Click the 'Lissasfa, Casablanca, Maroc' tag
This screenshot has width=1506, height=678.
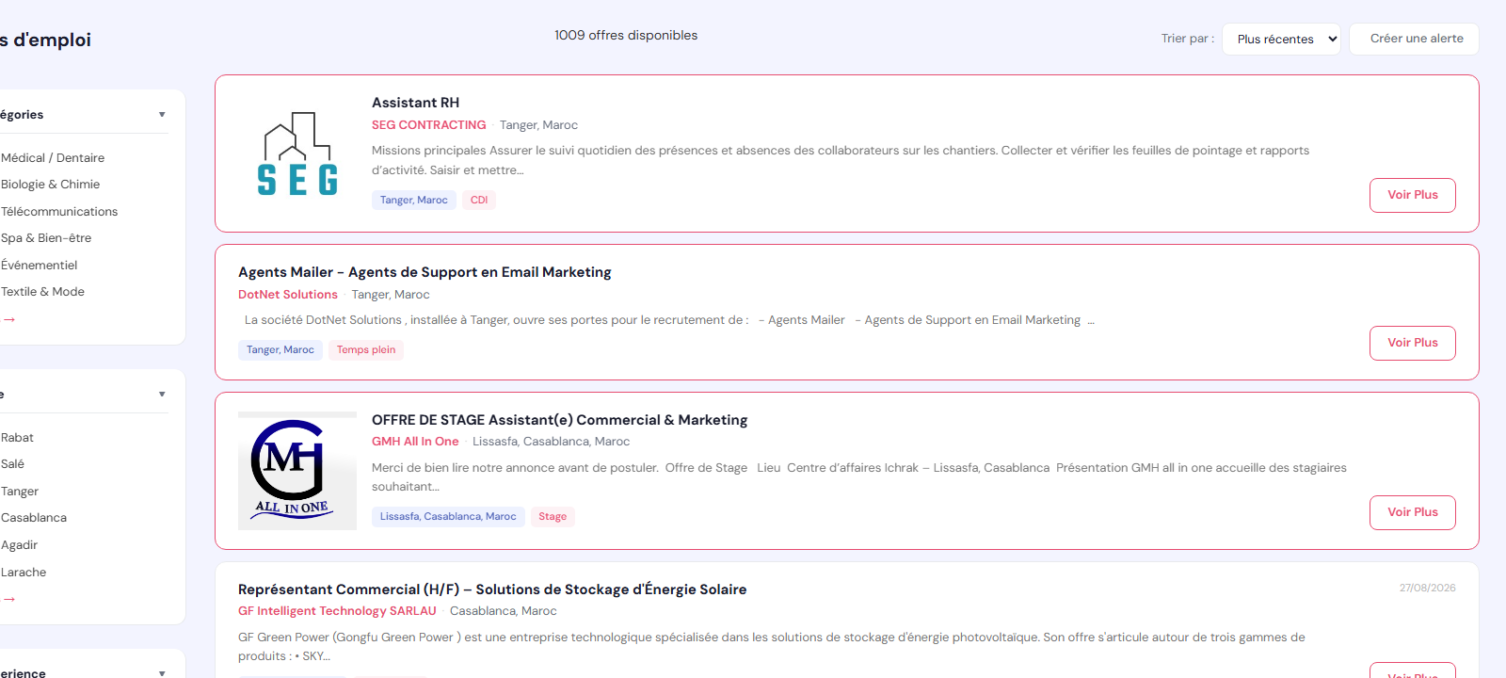click(448, 517)
